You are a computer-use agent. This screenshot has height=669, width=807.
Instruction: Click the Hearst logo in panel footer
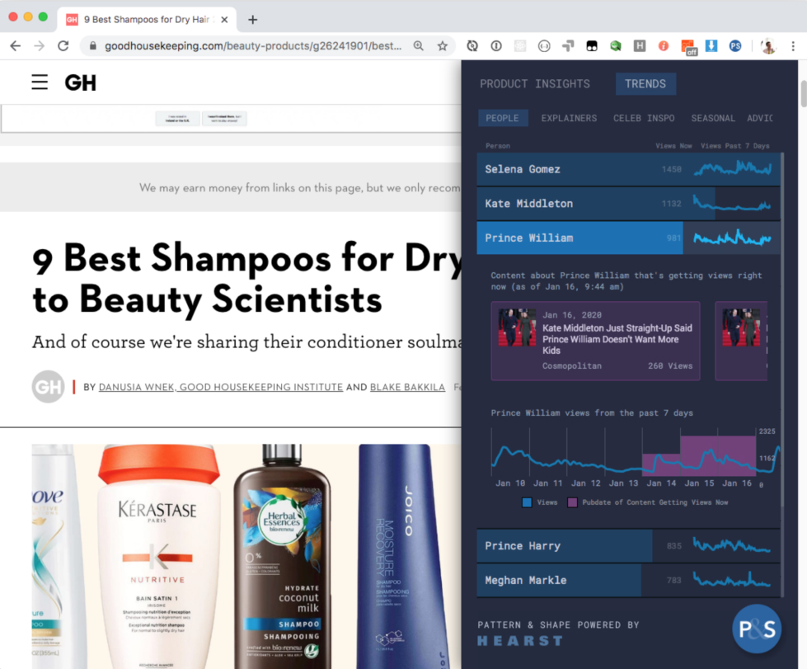pos(520,641)
